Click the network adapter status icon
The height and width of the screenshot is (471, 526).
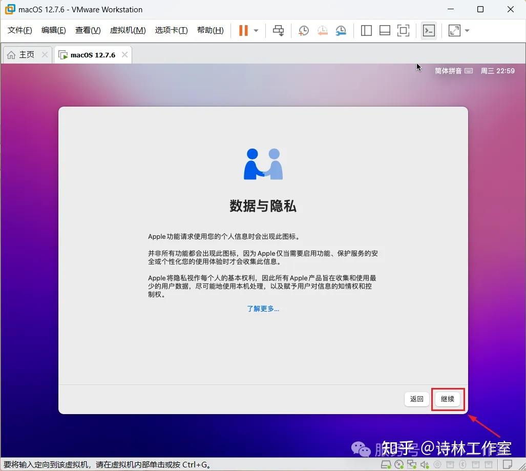[412, 465]
